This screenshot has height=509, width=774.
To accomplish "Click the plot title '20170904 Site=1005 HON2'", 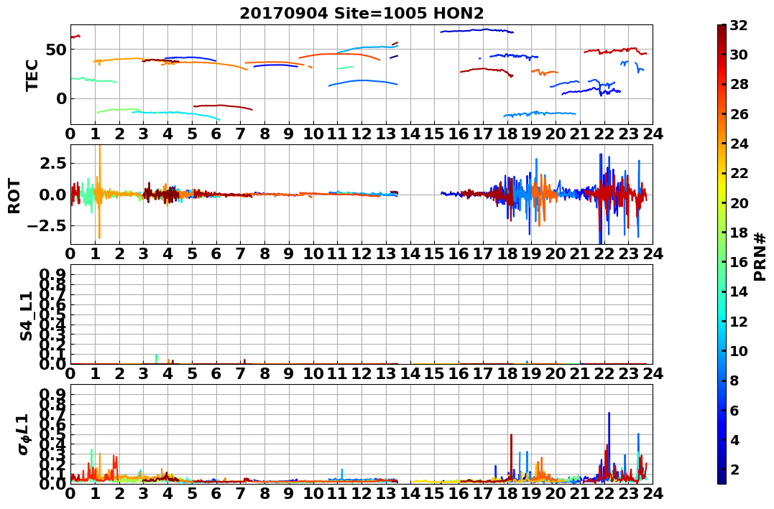I will coord(361,14).
